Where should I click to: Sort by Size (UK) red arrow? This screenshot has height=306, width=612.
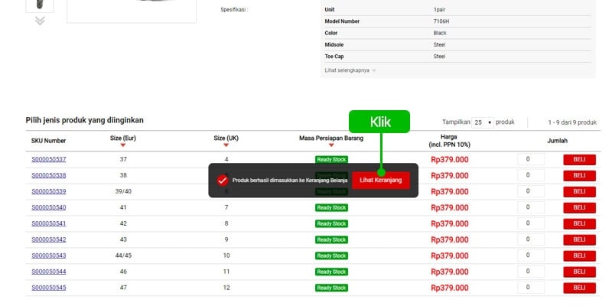[226, 145]
